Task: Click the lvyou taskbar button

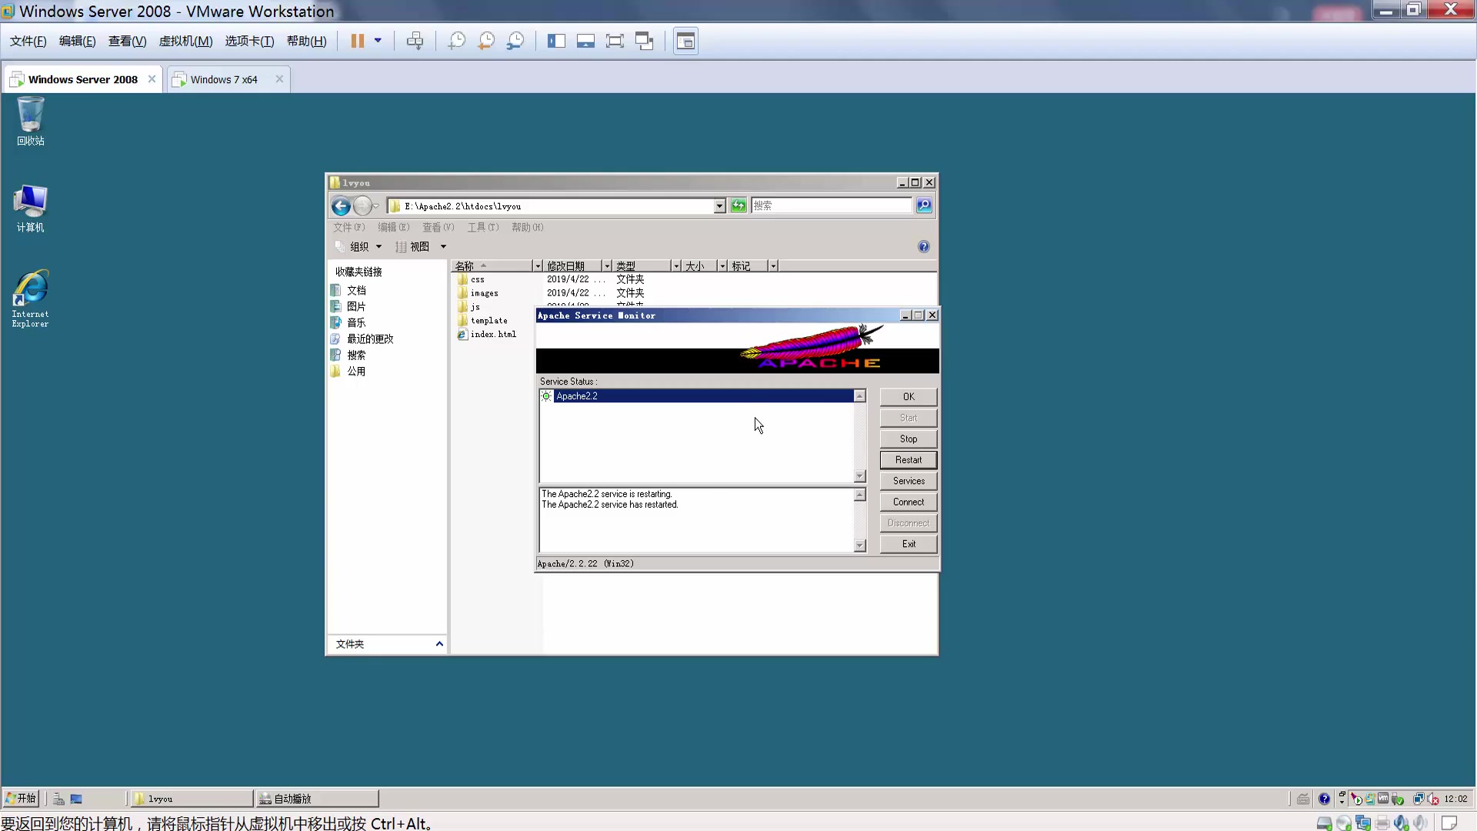Action: pyautogui.click(x=191, y=799)
